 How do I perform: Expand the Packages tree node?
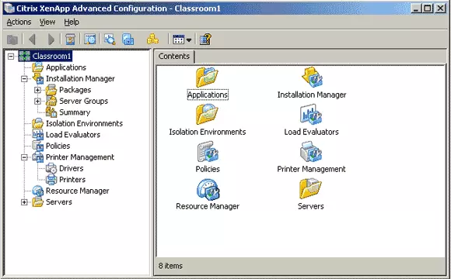(37, 90)
